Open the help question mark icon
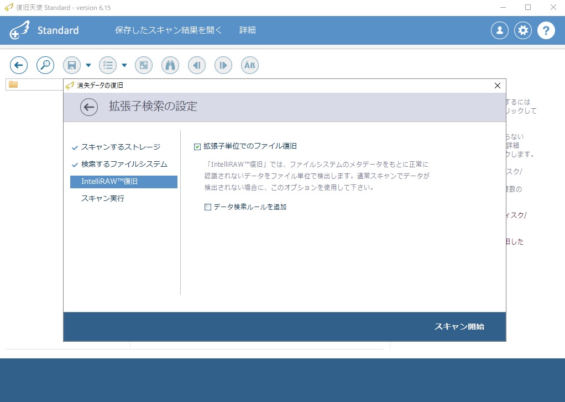The width and height of the screenshot is (565, 402). (x=546, y=30)
